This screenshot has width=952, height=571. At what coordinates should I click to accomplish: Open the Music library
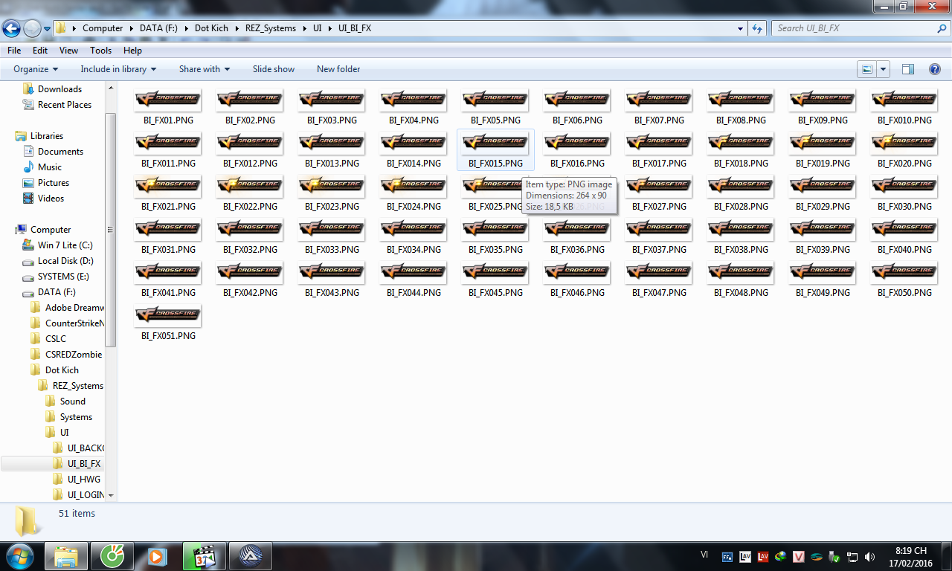(x=42, y=167)
